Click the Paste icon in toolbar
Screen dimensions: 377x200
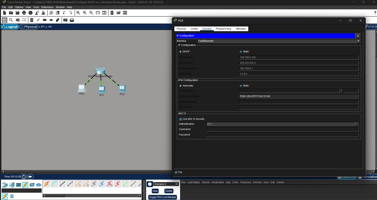[x=57, y=13]
